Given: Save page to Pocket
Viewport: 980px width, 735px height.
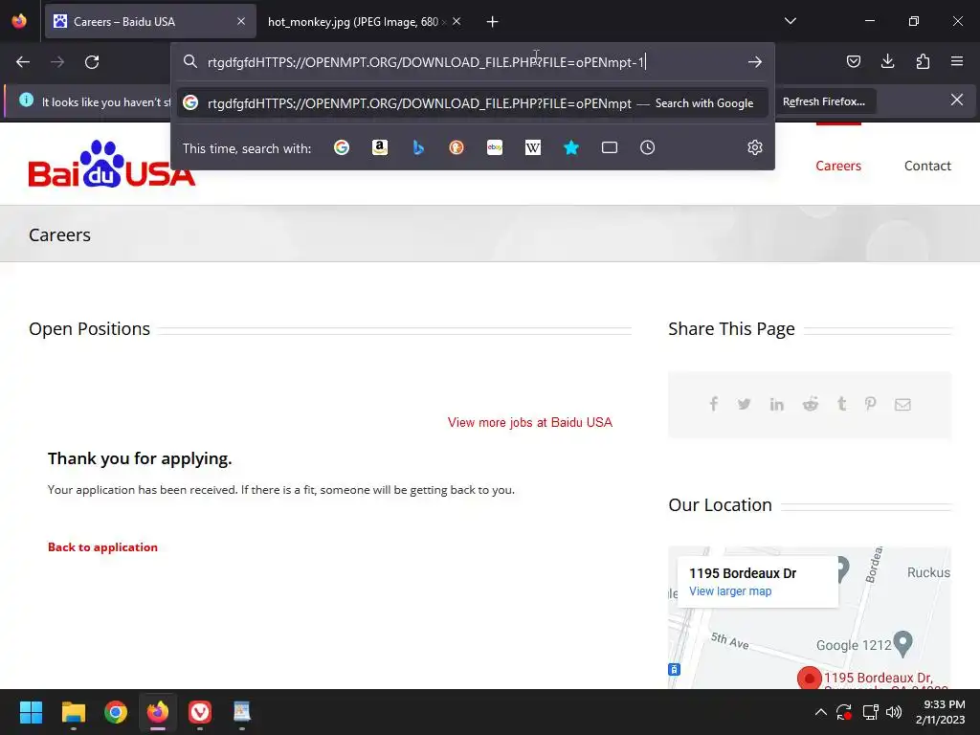Looking at the screenshot, I should 853,61.
